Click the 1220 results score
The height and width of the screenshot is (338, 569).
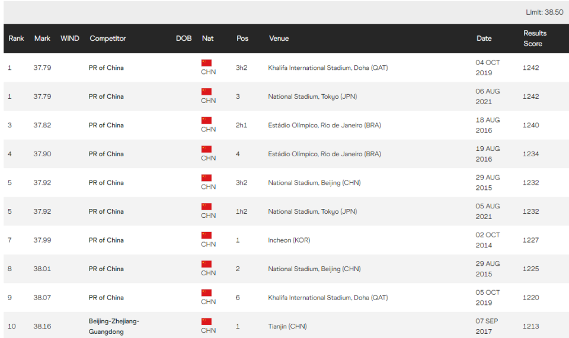pyautogui.click(x=530, y=297)
